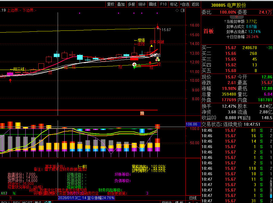Click red up arrow below 一阳三线
This screenshot has height=203, width=273.
coord(11,80)
